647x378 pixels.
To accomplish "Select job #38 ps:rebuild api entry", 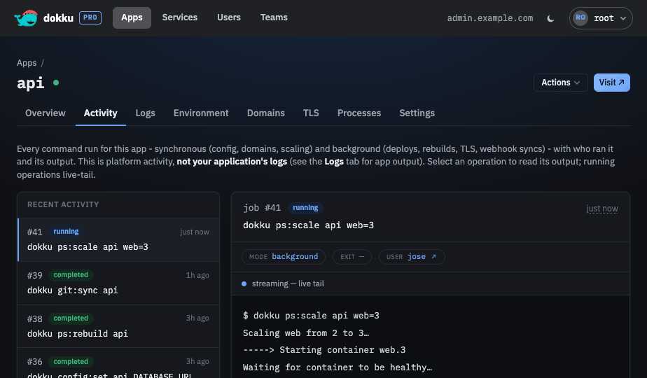I will coord(118,326).
